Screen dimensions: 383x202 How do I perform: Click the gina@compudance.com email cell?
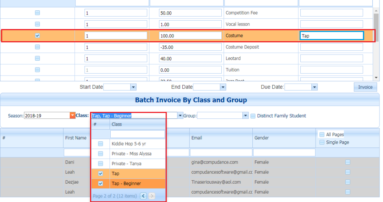click(x=215, y=162)
